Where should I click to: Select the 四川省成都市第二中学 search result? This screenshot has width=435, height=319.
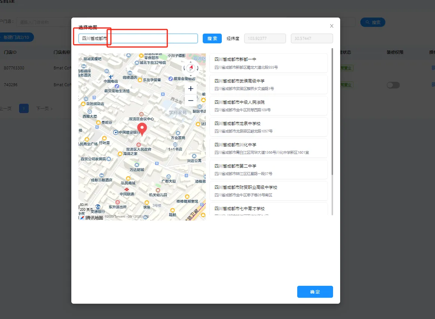[268, 169]
